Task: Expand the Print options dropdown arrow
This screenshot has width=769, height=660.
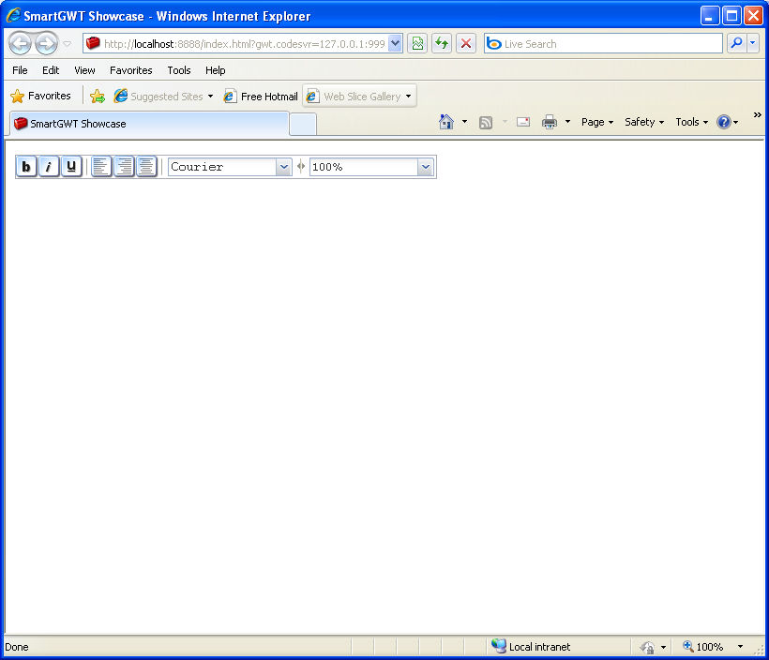Action: tap(568, 122)
